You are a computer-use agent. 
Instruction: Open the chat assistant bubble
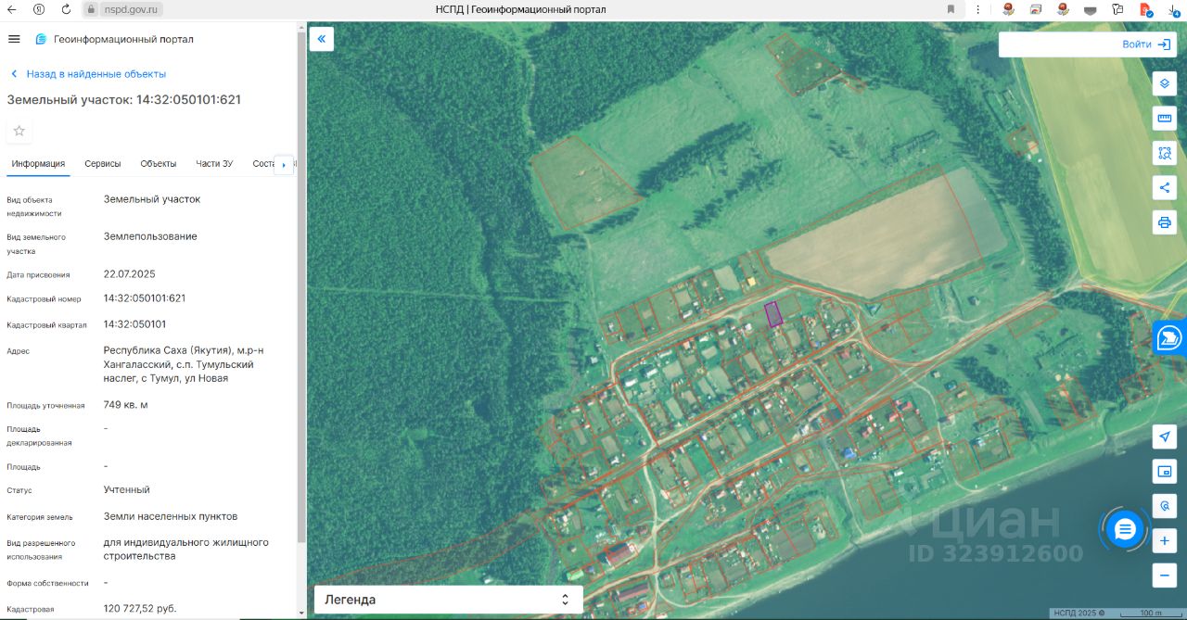point(1125,529)
